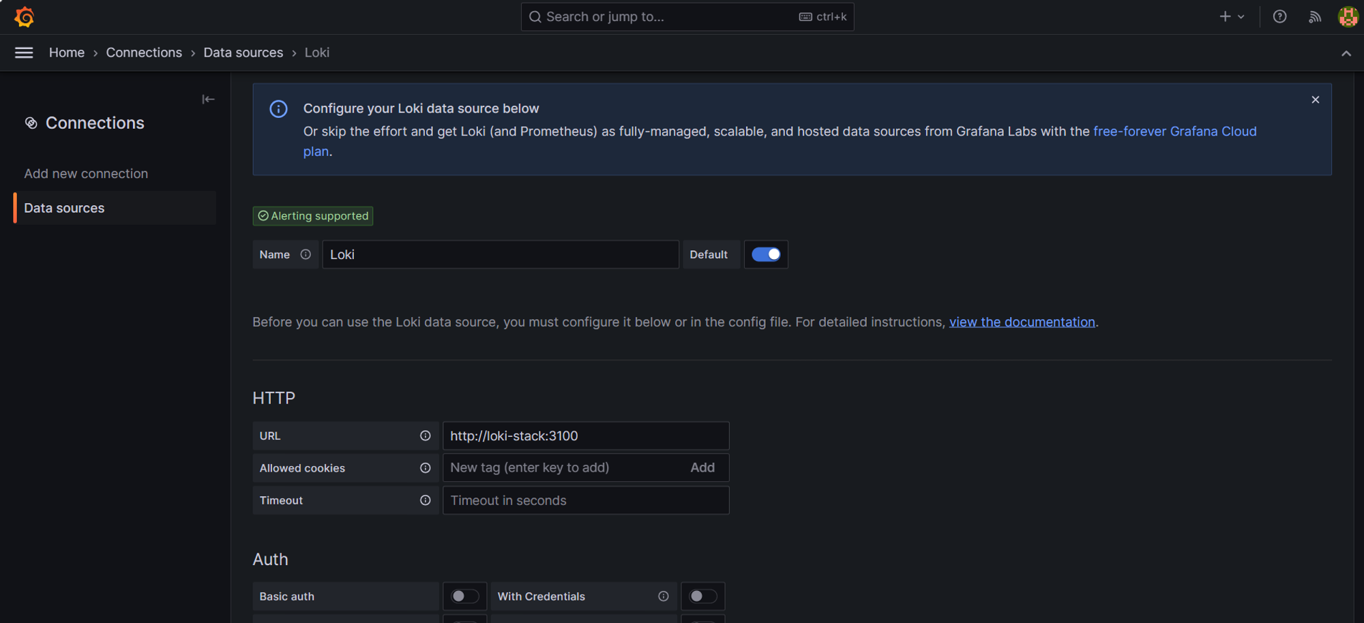This screenshot has height=623, width=1364.
Task: Click the Timeout in seconds field
Action: coord(586,500)
